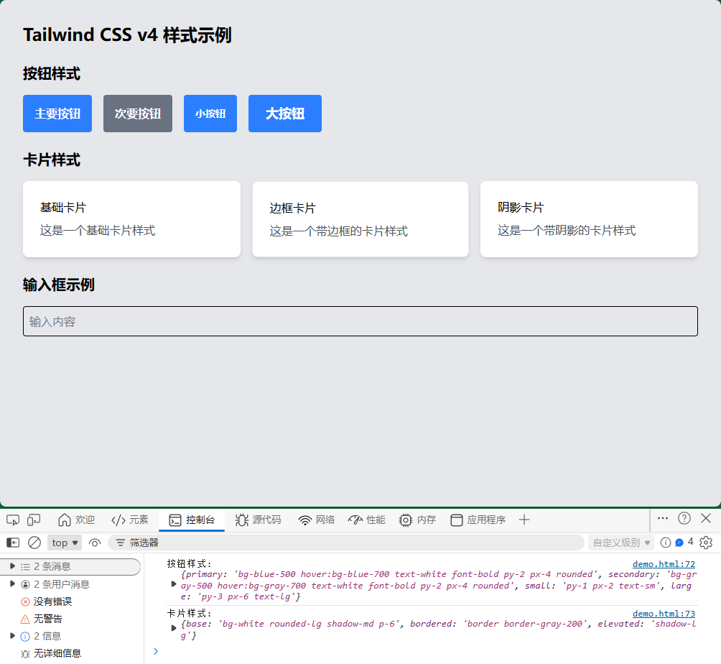Viewport: 721px width, 664px height.
Task: Expand the 按钮样式 logged object
Action: click(173, 584)
